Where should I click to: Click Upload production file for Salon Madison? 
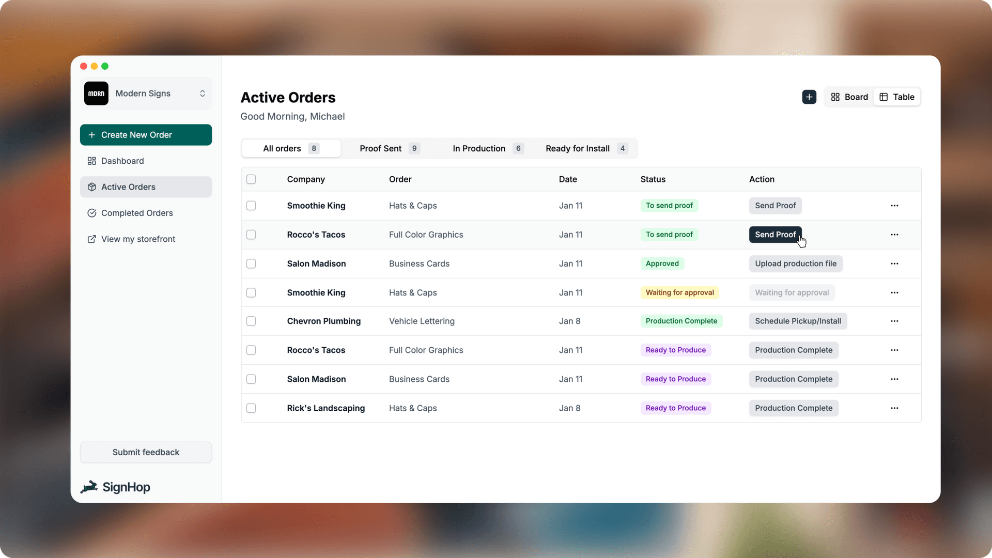pos(796,263)
